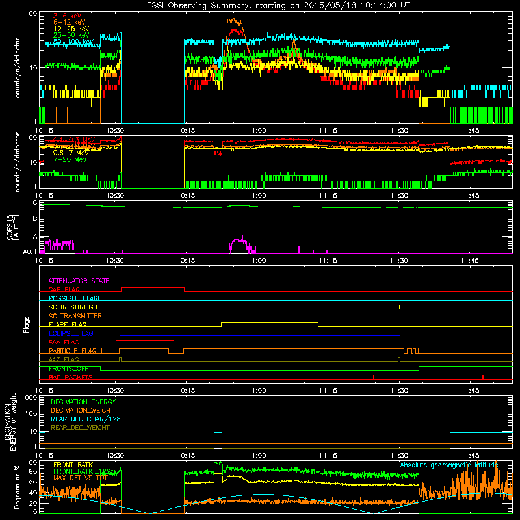Image resolution: width=520 pixels, height=520 pixels.
Task: Select the FRONT_RATIO legend label
Action: click(x=74, y=465)
